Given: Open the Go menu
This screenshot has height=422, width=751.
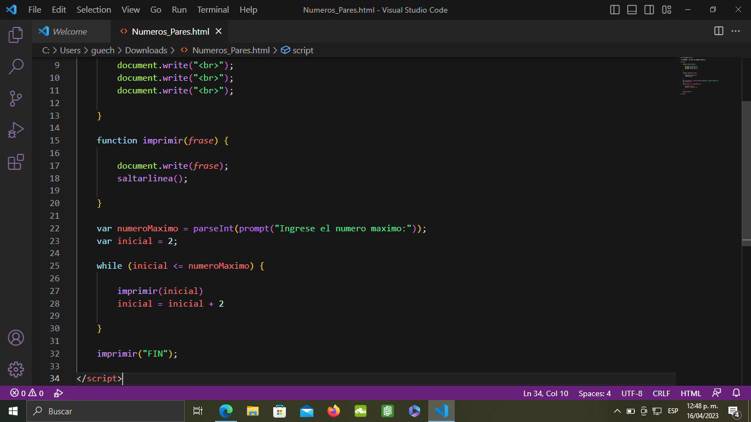Looking at the screenshot, I should click(156, 9).
